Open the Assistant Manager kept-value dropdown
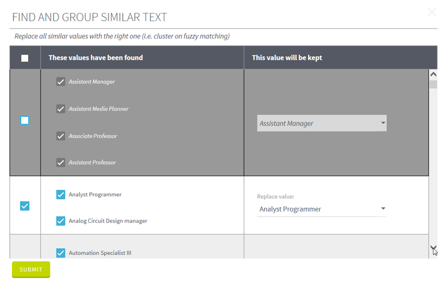The height and width of the screenshot is (283, 447). (322, 123)
